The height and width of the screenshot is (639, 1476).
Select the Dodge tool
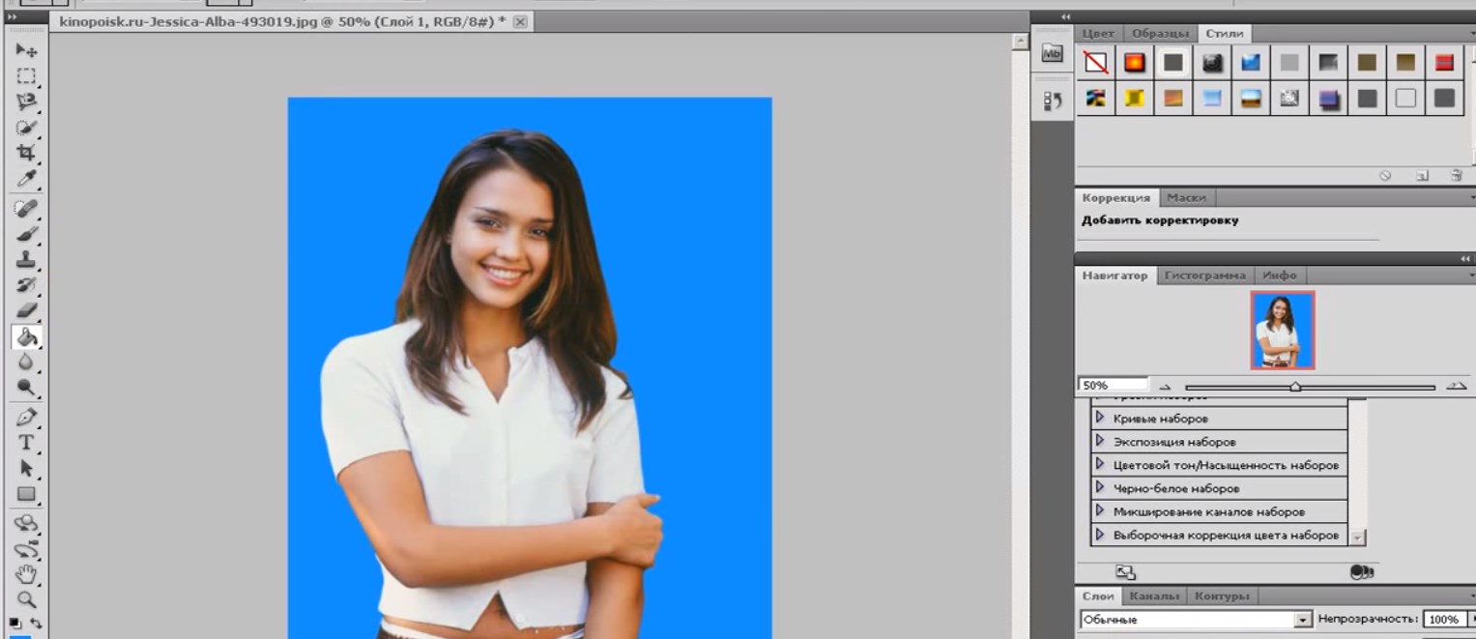coord(26,388)
